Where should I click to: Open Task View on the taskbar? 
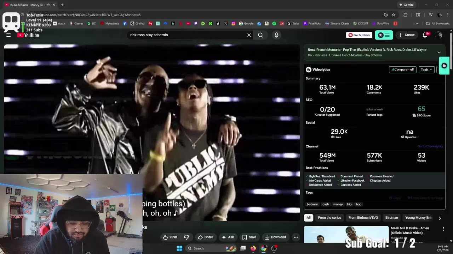pyautogui.click(x=243, y=248)
